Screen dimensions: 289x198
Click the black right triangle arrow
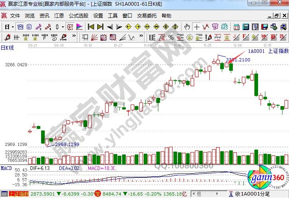pos(118,27)
